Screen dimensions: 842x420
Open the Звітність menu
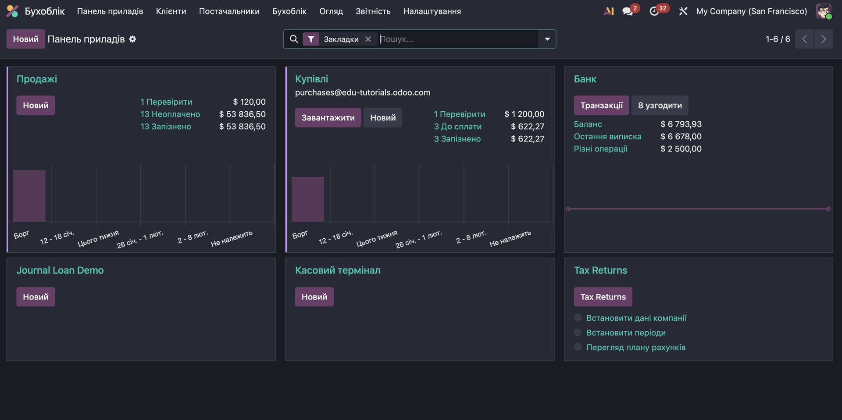coord(373,11)
